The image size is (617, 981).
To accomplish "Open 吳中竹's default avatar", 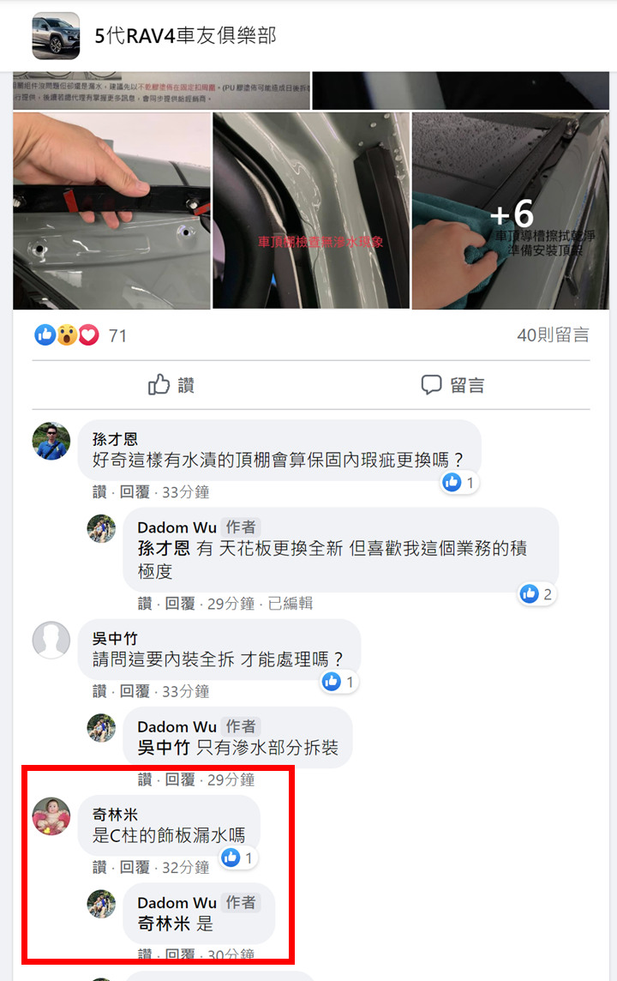I will coord(51,640).
